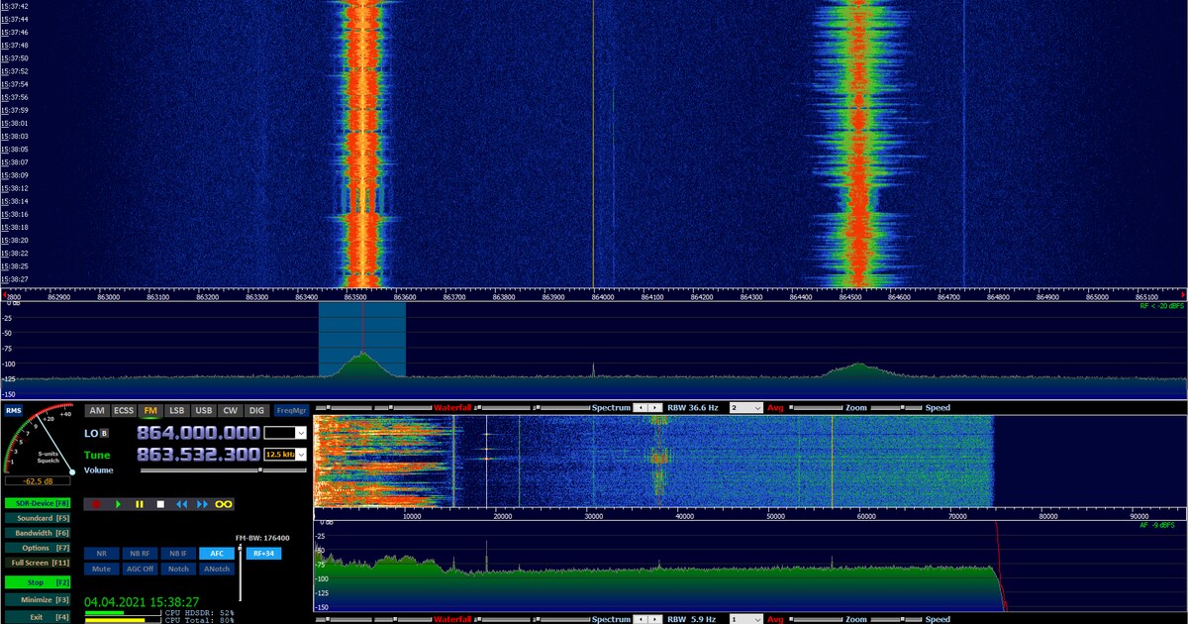Image resolution: width=1188 pixels, height=624 pixels.
Task: Open Bandwidth [F6] settings
Action: coord(37,533)
